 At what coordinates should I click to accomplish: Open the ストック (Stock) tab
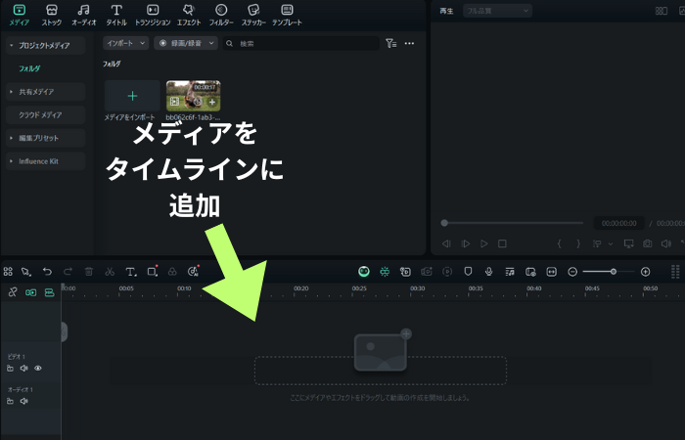52,15
